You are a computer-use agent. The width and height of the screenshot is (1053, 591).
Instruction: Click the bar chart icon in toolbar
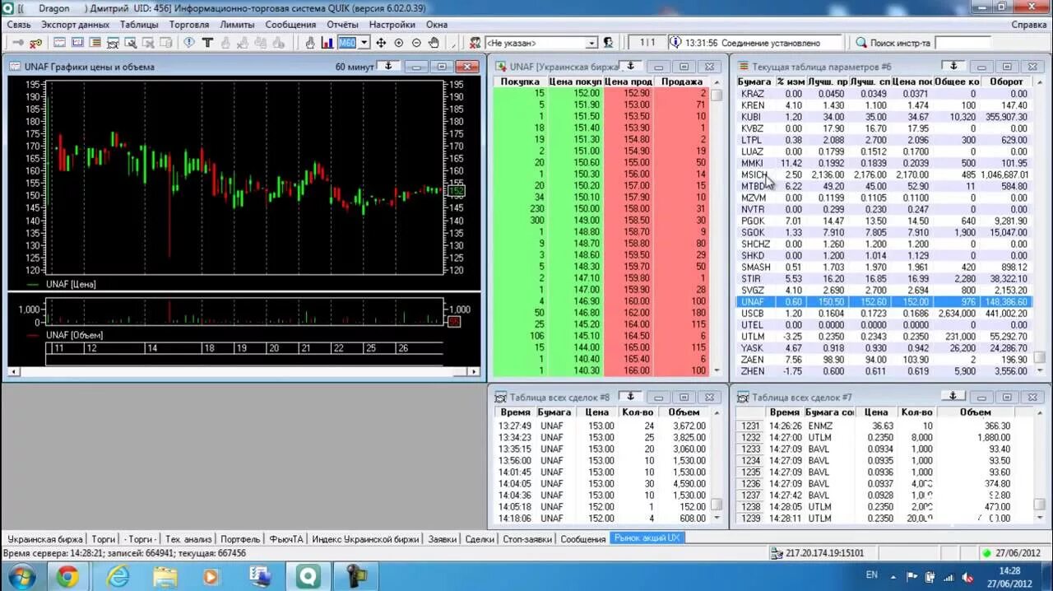tap(327, 43)
